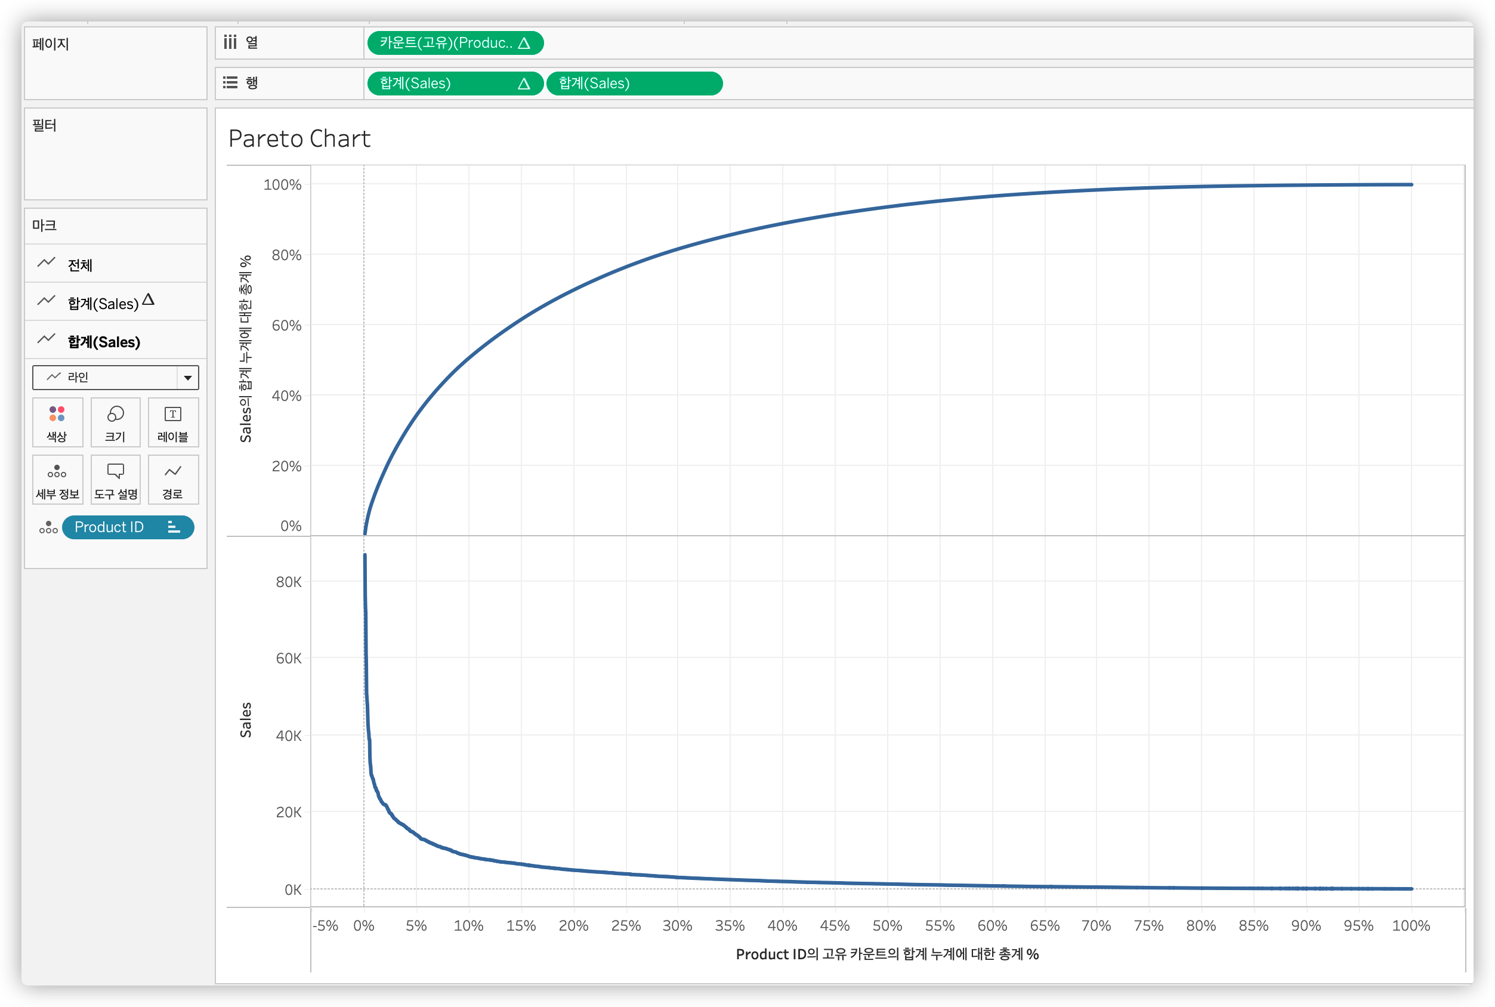
Task: Open the 레이블 (Label) mark card
Action: 173,422
